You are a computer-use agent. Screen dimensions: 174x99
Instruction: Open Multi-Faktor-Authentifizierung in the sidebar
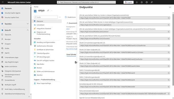click(x=15, y=89)
